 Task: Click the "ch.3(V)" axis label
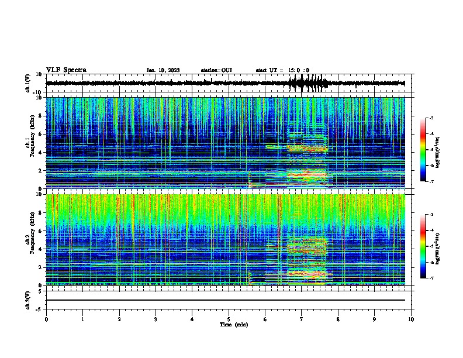point(28,300)
